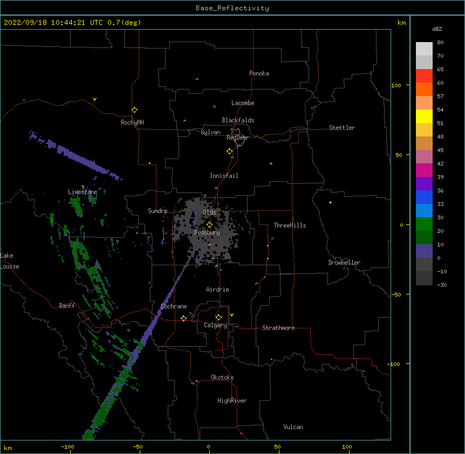The height and width of the screenshot is (454, 465).
Task: Click the 80 dBZ white color swatch
Action: pyautogui.click(x=424, y=49)
